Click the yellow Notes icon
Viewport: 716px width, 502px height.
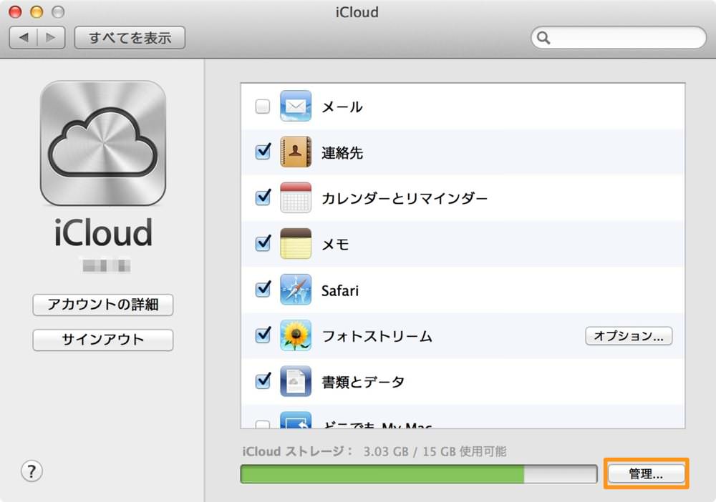tap(296, 243)
